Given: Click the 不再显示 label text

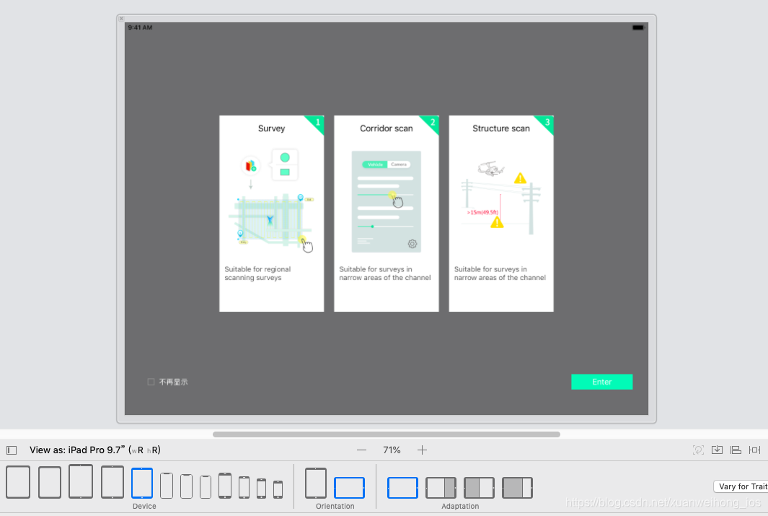Looking at the screenshot, I should tap(173, 382).
